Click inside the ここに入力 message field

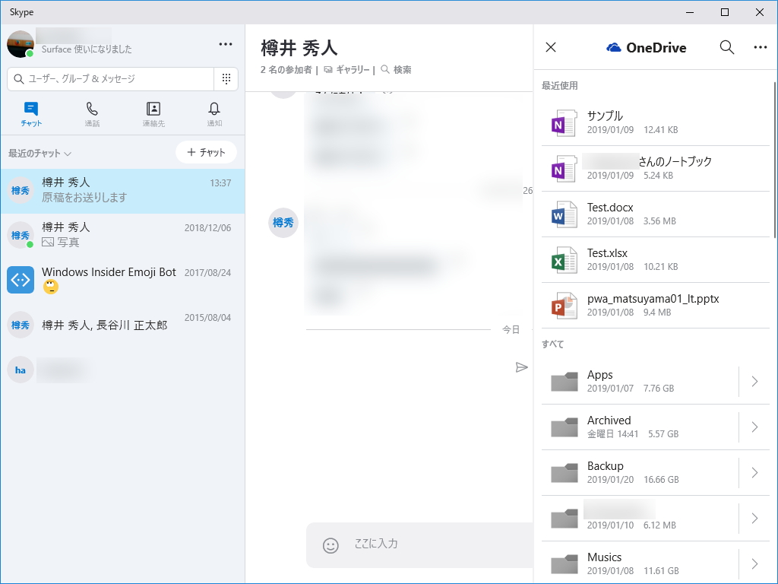(418, 545)
